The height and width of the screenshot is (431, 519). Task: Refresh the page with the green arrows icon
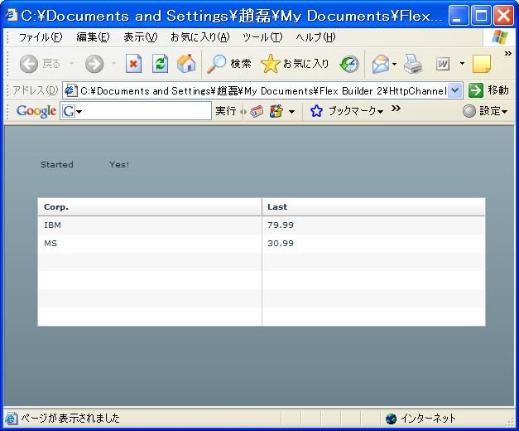(161, 63)
